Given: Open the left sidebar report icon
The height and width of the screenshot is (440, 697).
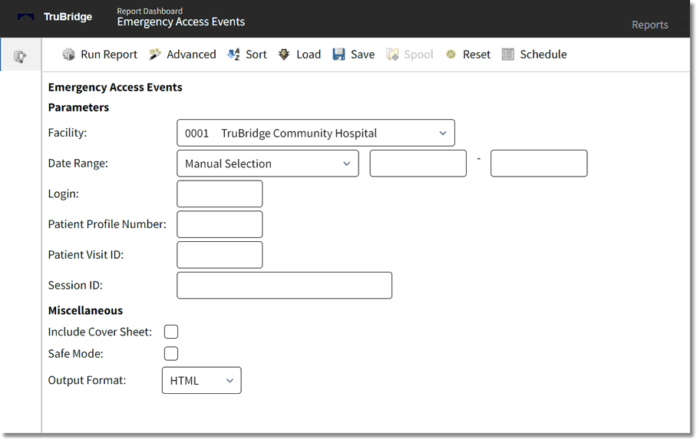Looking at the screenshot, I should pos(21,57).
